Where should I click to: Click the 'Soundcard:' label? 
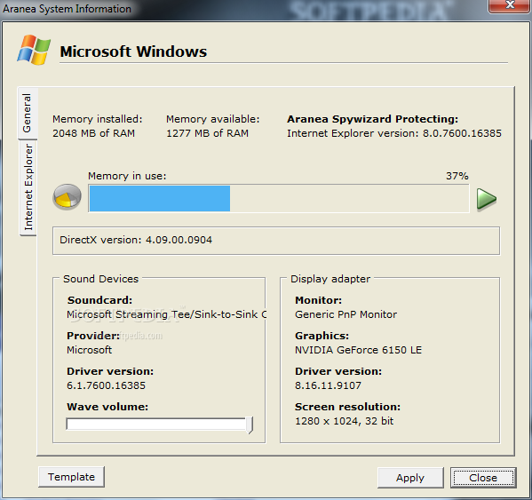click(99, 300)
